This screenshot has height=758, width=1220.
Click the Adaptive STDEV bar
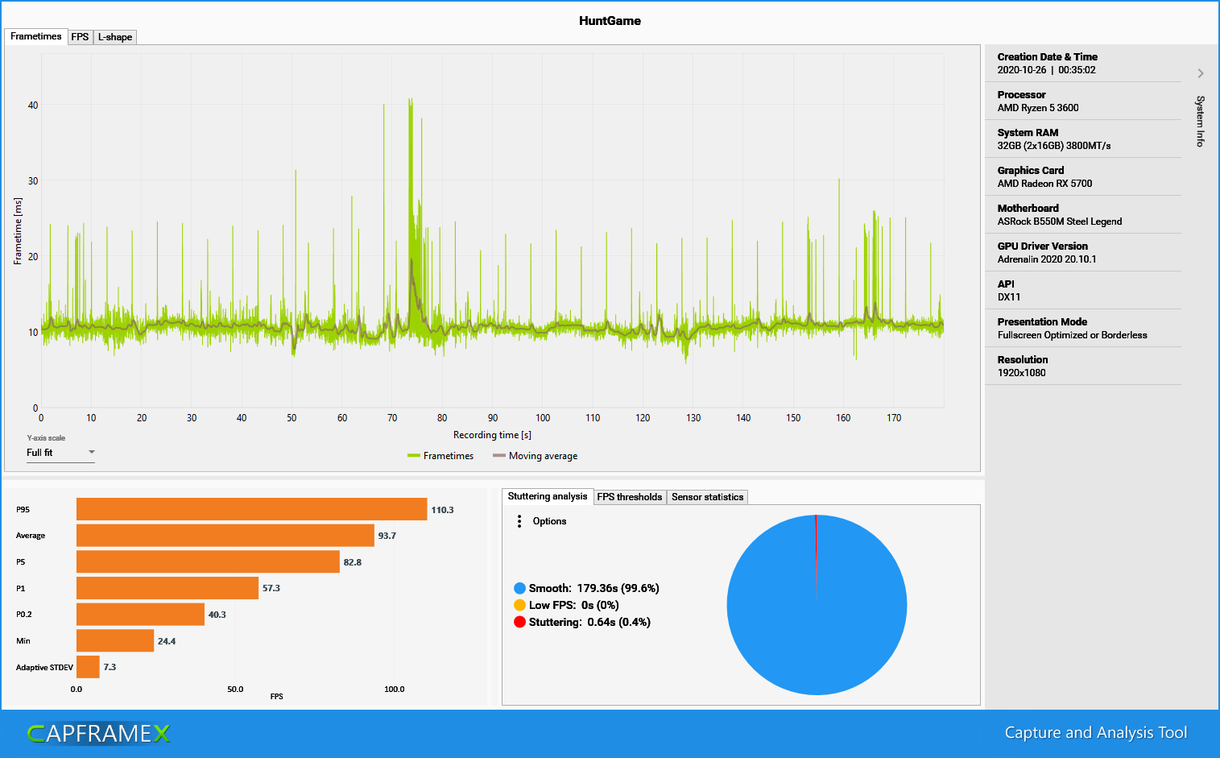click(88, 667)
